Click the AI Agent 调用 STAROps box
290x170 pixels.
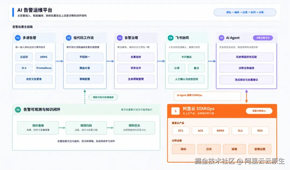tap(208, 96)
